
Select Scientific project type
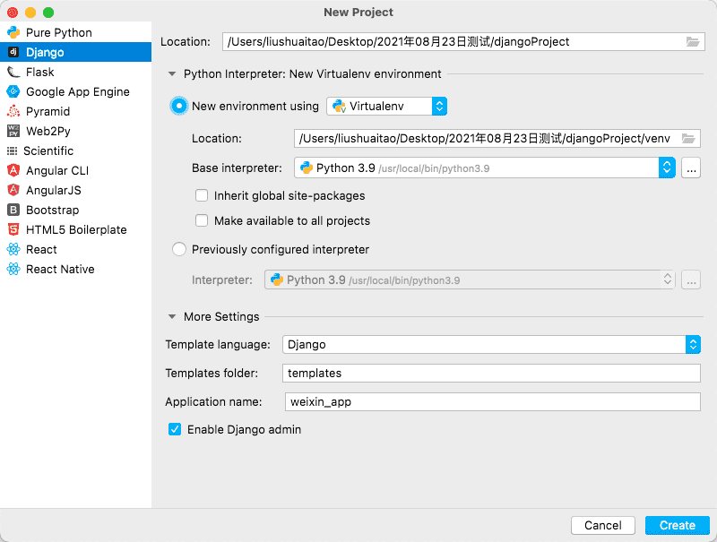pyautogui.click(x=75, y=151)
